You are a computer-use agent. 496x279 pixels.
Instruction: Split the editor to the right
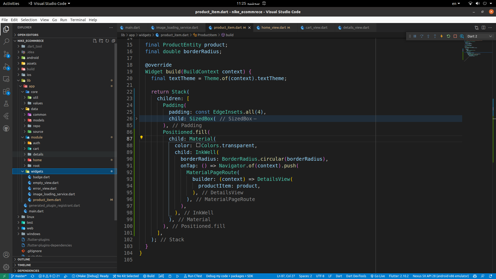pos(483,28)
